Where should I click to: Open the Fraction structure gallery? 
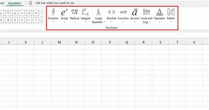coord(53,15)
